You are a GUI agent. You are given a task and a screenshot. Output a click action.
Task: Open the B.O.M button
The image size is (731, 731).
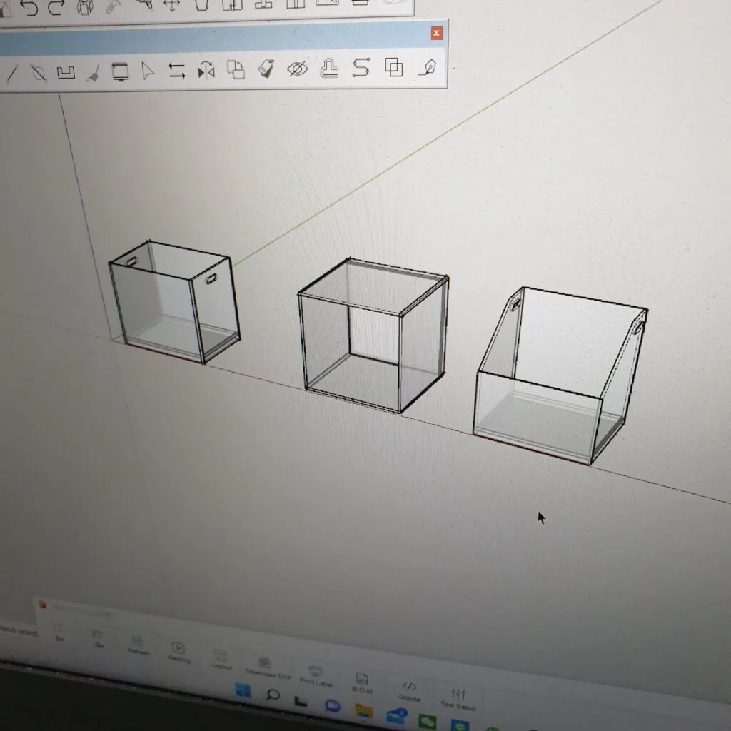(362, 683)
